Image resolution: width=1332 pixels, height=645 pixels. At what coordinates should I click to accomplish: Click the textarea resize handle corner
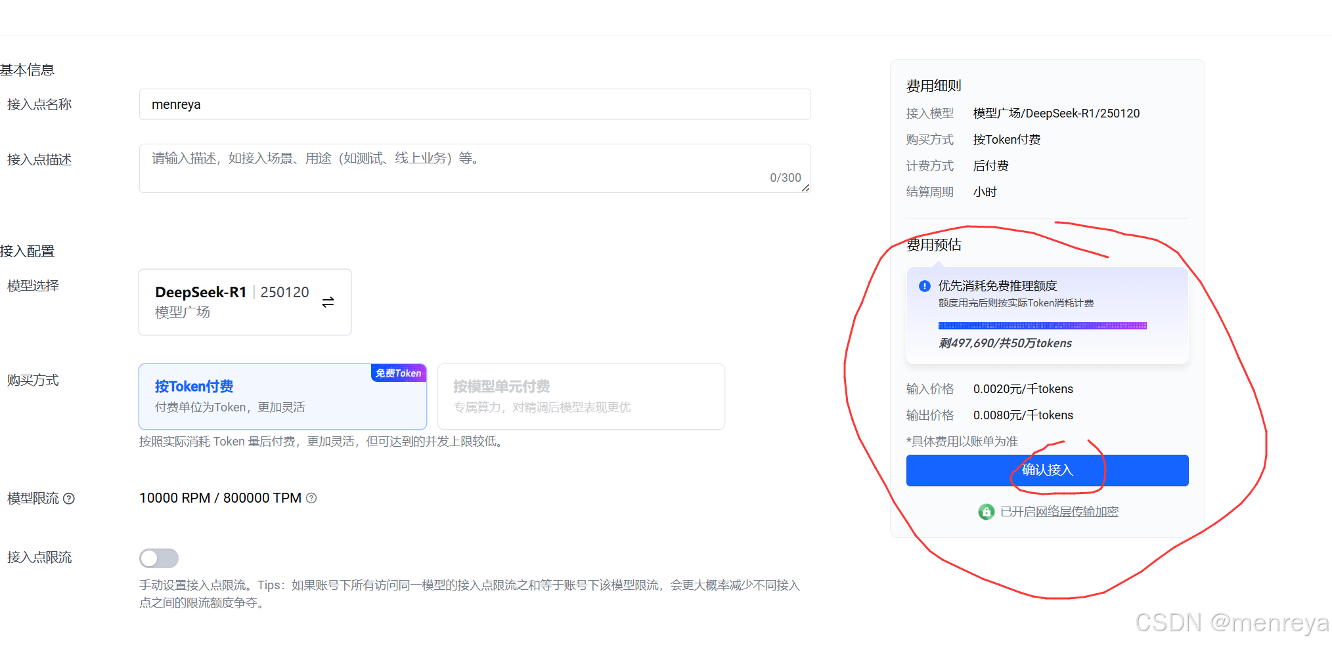[x=805, y=188]
